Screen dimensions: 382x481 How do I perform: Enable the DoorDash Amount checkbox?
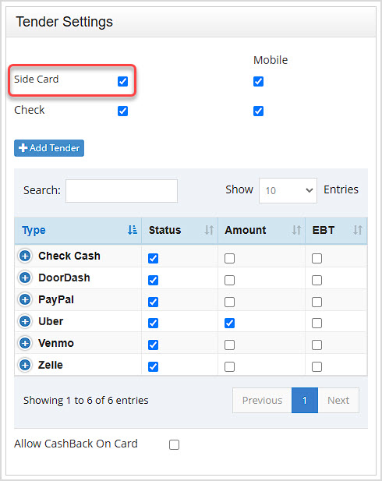(229, 280)
